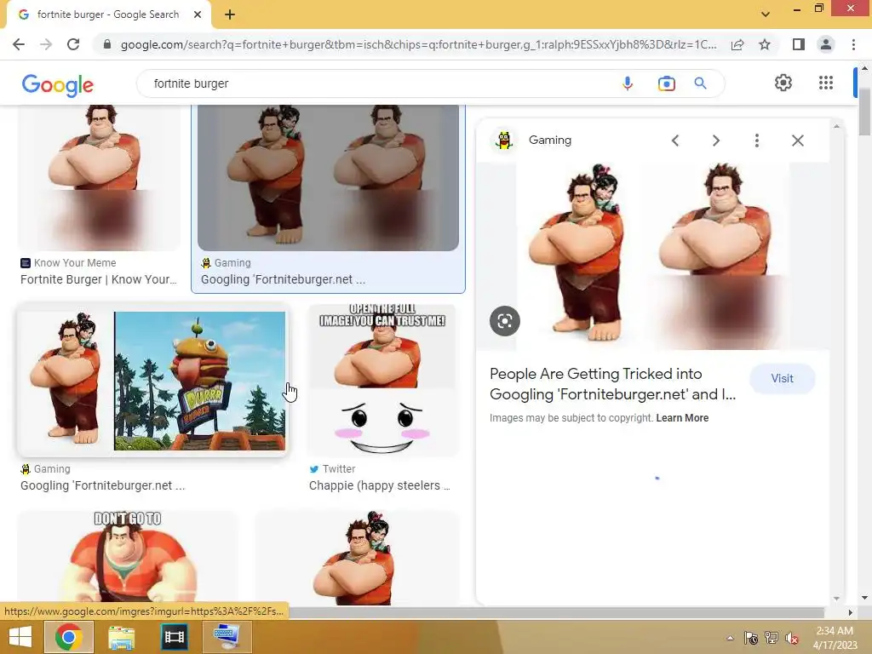The width and height of the screenshot is (872, 654).
Task: Click the Chappie (happy steelers caption
Action: click(380, 486)
